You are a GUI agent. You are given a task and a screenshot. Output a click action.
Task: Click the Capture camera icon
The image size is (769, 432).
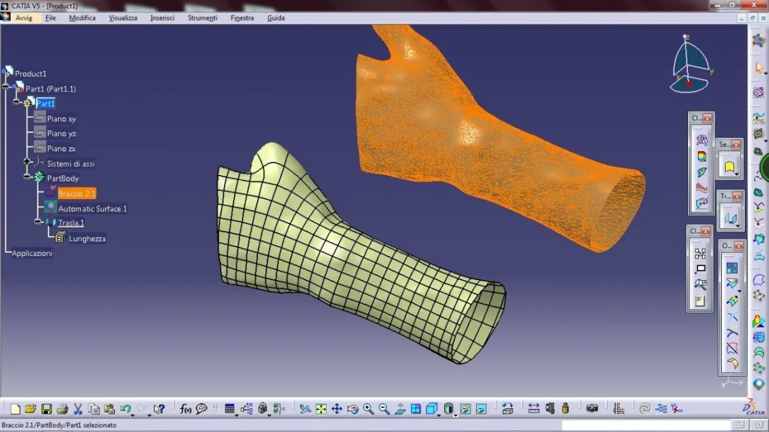(x=592, y=408)
